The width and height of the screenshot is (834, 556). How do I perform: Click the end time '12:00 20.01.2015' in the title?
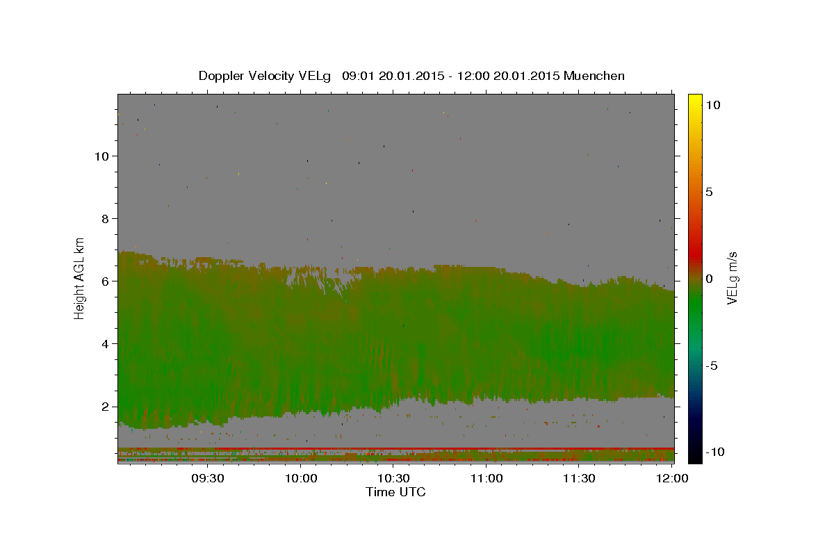click(508, 76)
